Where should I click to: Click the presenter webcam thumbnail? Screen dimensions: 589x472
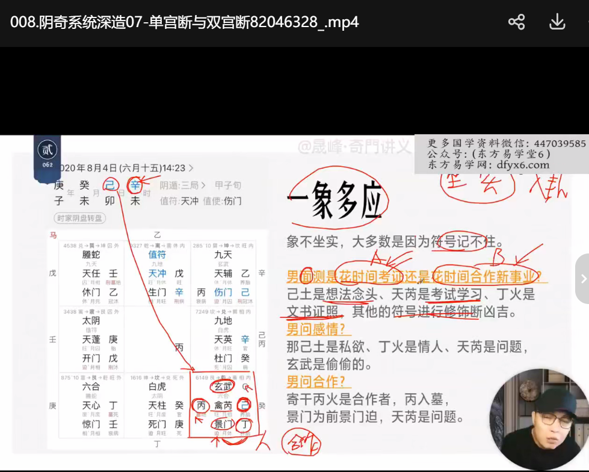tap(538, 420)
